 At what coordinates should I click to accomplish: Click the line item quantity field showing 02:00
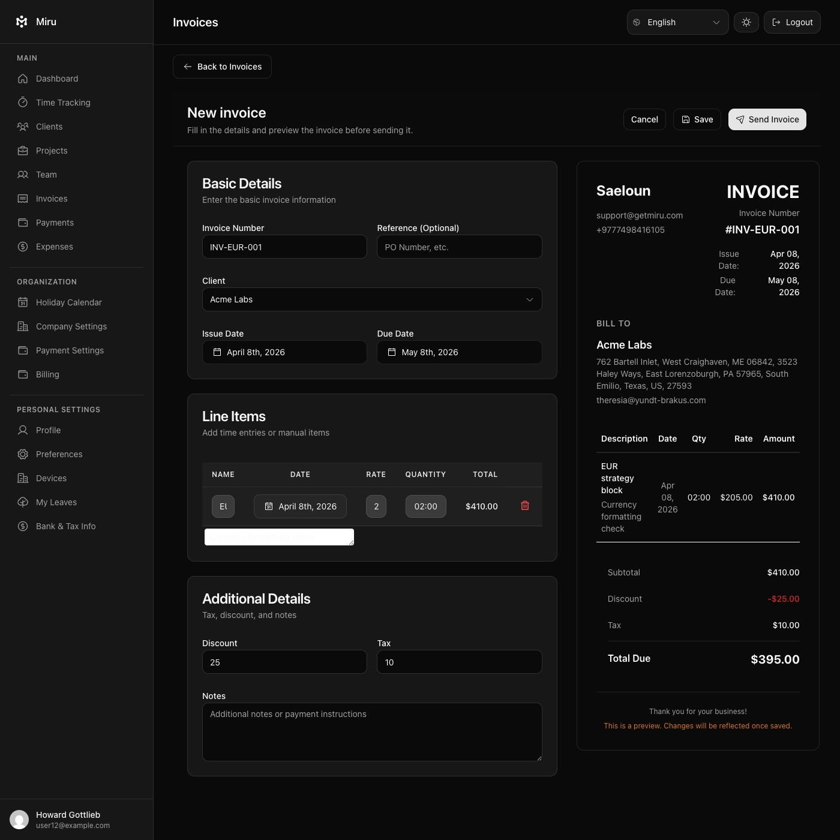425,506
